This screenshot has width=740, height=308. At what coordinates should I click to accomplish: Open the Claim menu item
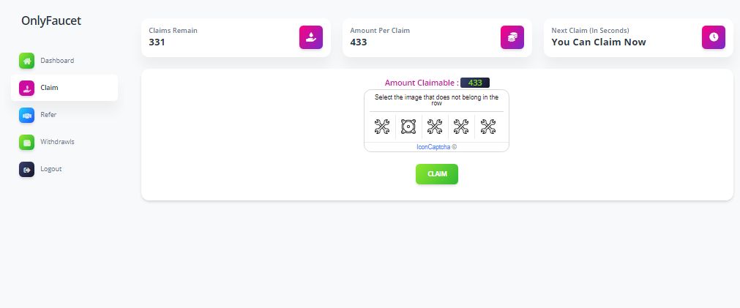click(49, 88)
